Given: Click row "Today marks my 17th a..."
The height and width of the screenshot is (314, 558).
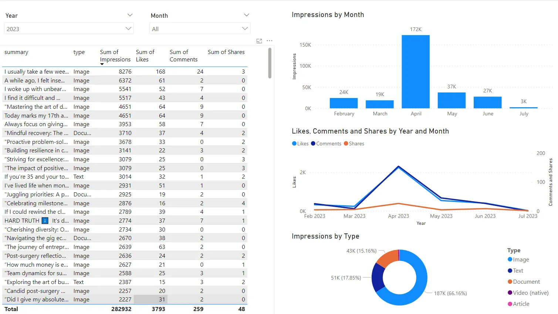Looking at the screenshot, I should pos(125,115).
